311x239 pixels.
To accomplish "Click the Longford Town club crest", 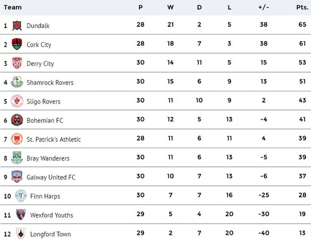I will [x=21, y=233].
